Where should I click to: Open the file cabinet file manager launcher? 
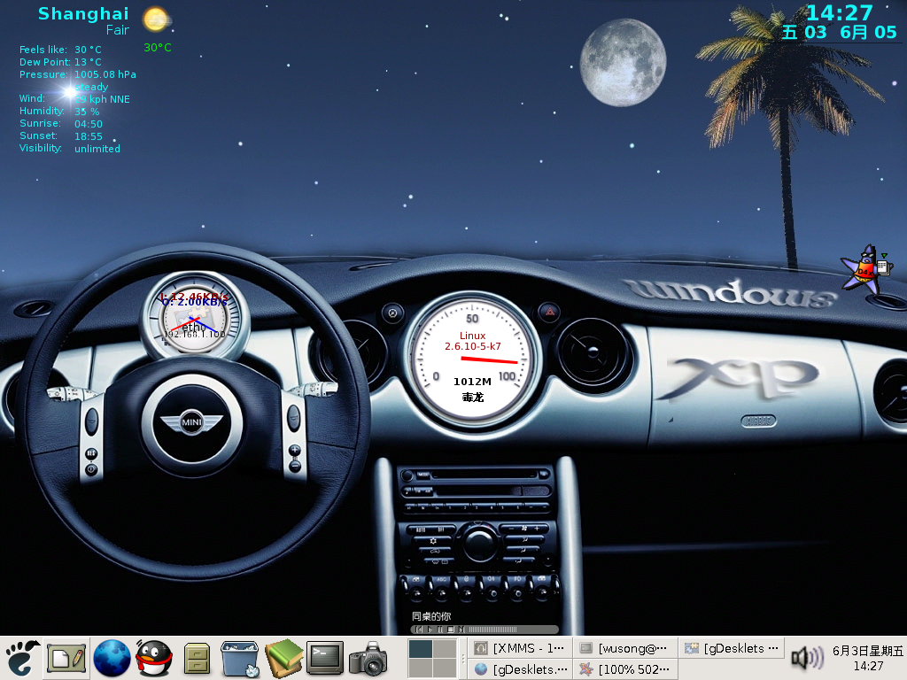[x=197, y=659]
